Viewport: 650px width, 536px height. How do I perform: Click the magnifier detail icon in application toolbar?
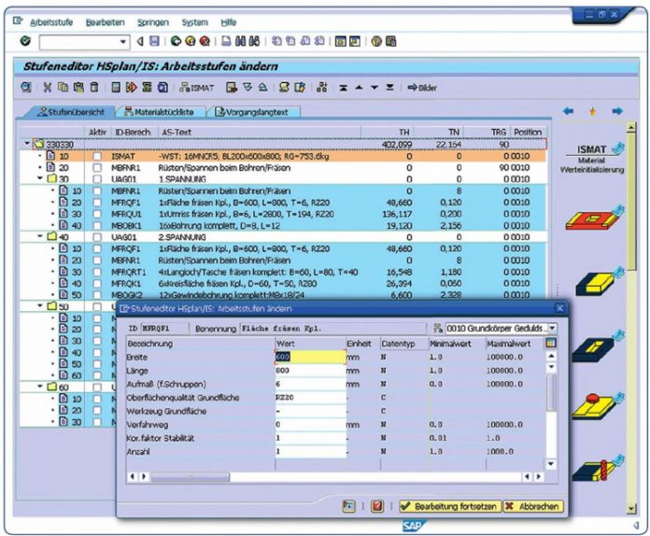click(x=26, y=88)
